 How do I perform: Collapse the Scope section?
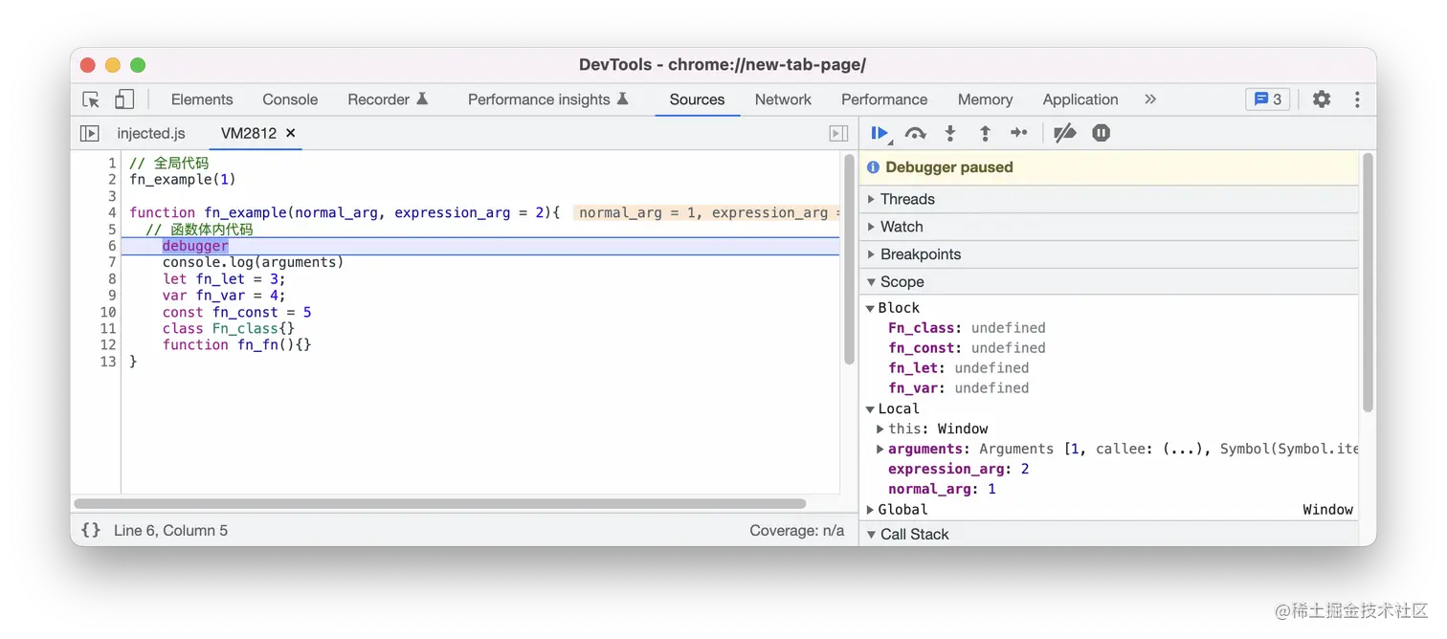click(x=1110, y=282)
